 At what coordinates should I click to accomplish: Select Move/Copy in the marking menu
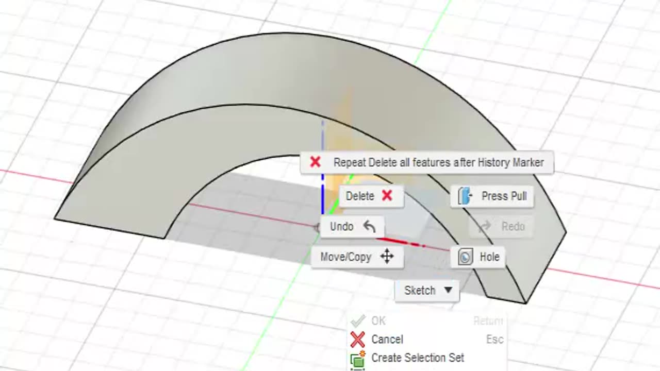(x=357, y=257)
